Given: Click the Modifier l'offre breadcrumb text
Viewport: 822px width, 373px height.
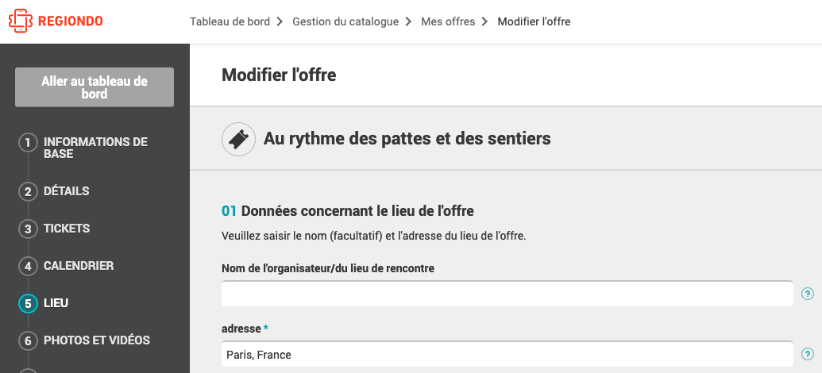Looking at the screenshot, I should click(x=534, y=21).
